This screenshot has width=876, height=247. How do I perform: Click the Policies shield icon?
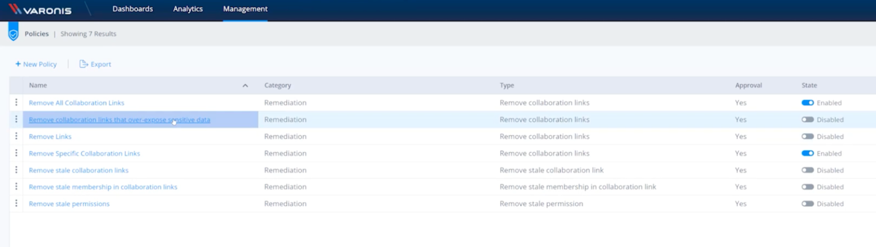coord(13,34)
